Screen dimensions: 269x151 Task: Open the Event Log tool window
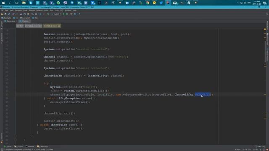tap(260, 146)
